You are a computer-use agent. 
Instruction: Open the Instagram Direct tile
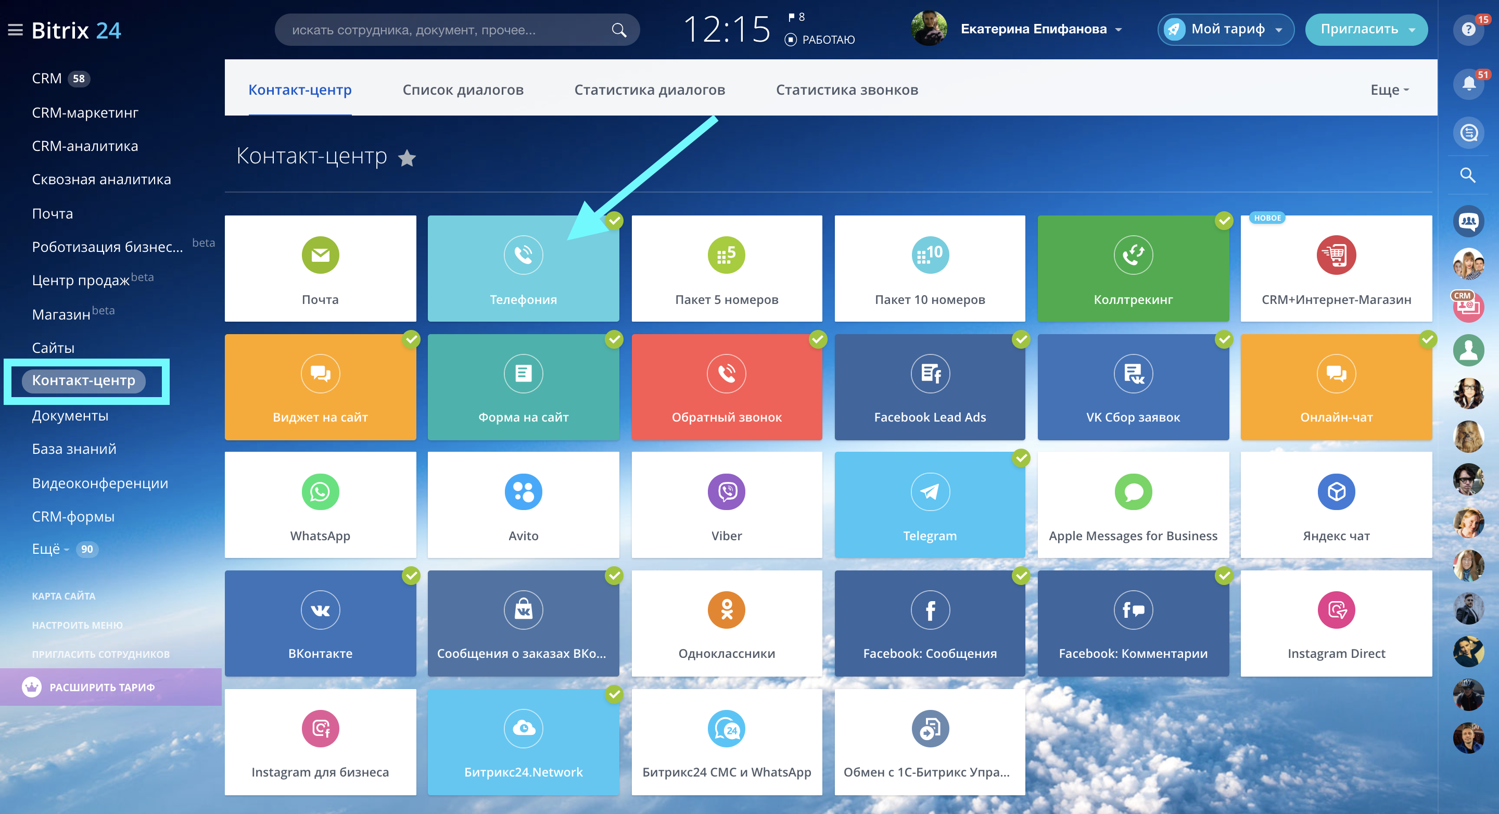[x=1336, y=623]
